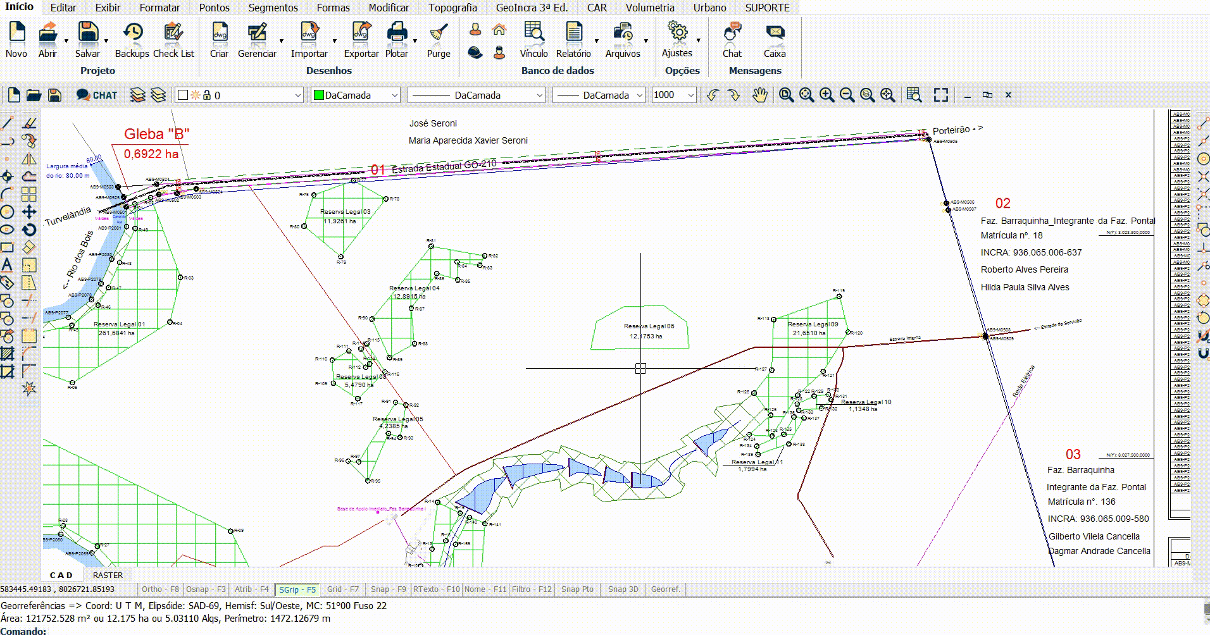Screen dimensions: 1210x635
Task: Click the Purge broom icon
Action: pos(438,34)
